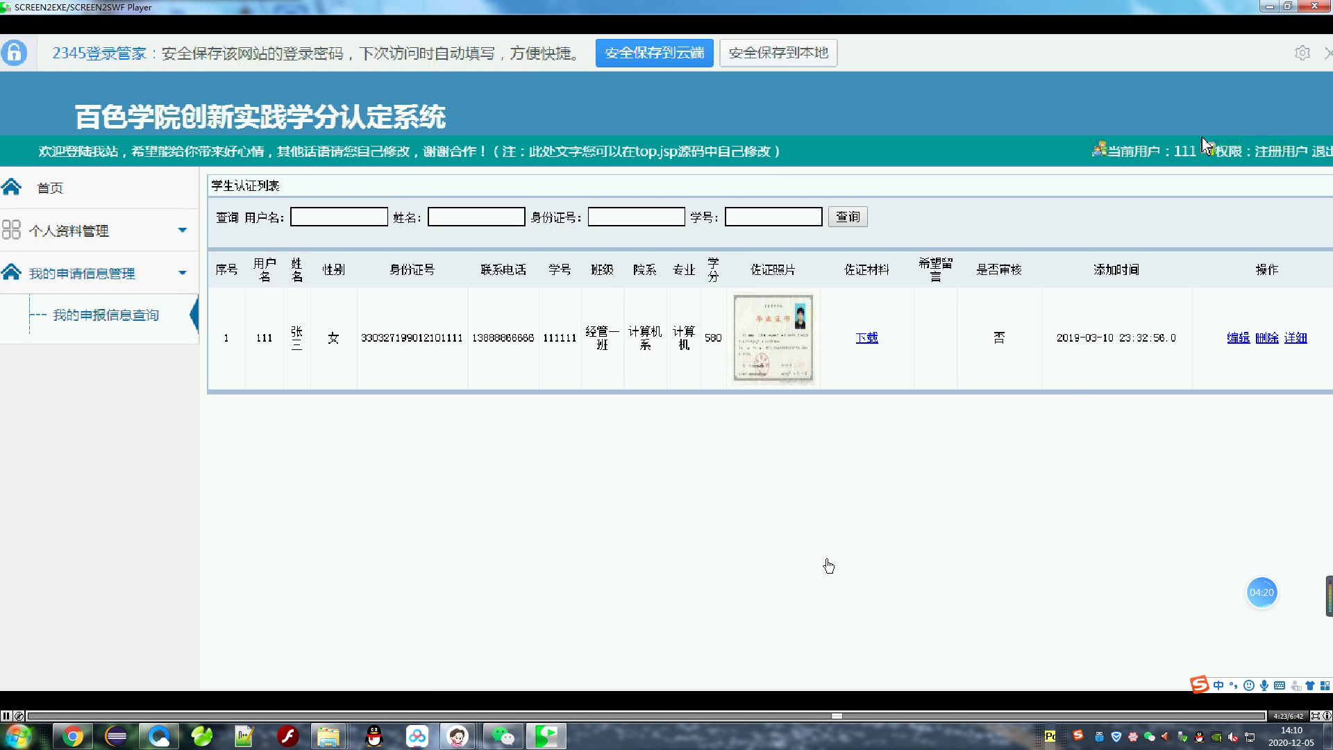
Task: Click 佐证照片 column header
Action: [773, 269]
